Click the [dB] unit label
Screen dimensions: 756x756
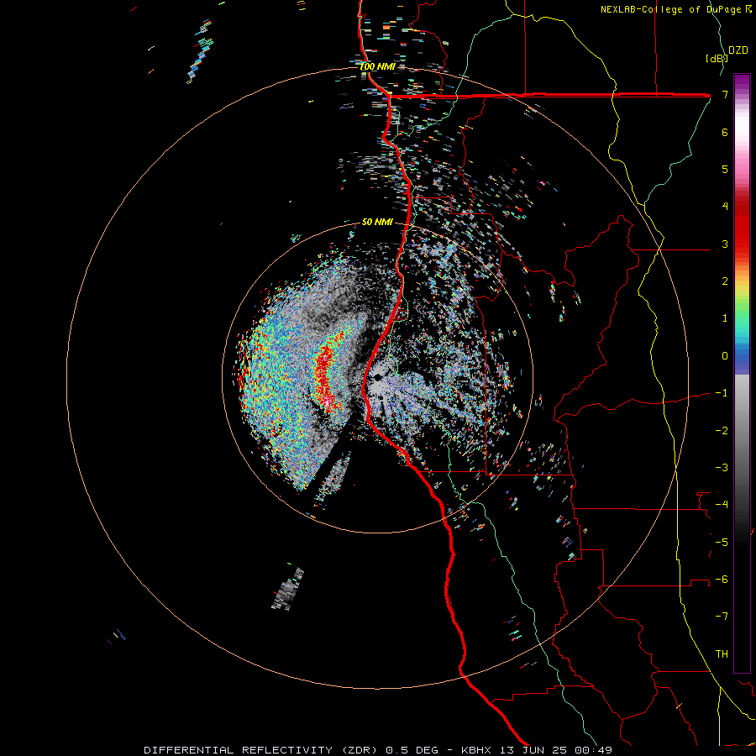pos(717,58)
